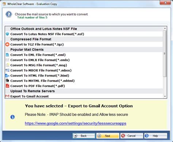
Task: Click the vertical scrollbar thumb
Action: [x=165, y=54]
